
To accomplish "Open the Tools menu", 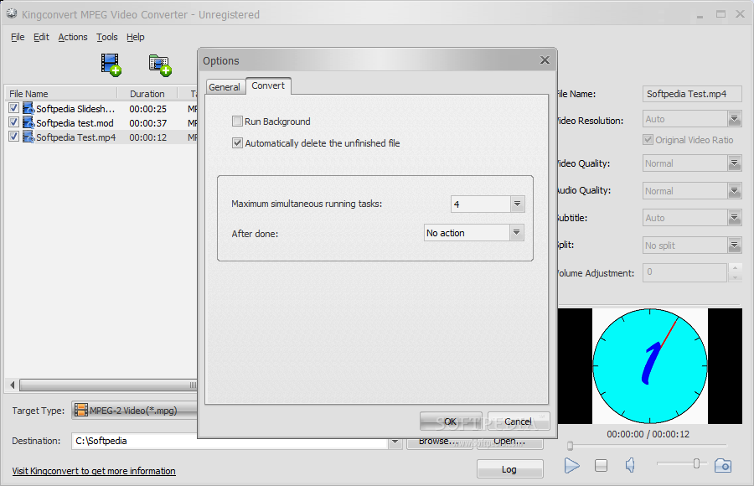I will point(106,37).
